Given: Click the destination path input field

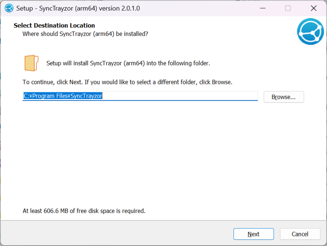Looking at the screenshot, I should coord(140,96).
